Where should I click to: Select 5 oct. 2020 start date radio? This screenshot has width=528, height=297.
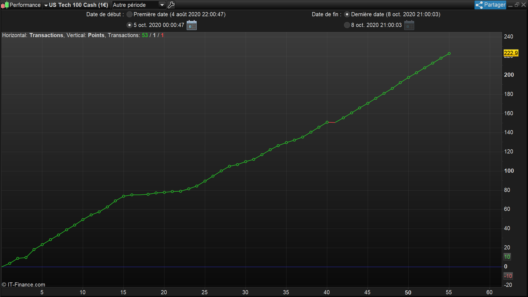point(130,25)
